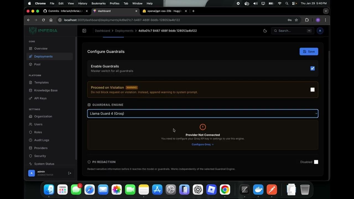The height and width of the screenshot is (199, 354).
Task: Enable the PII Redaction checkbox
Action: click(x=316, y=162)
